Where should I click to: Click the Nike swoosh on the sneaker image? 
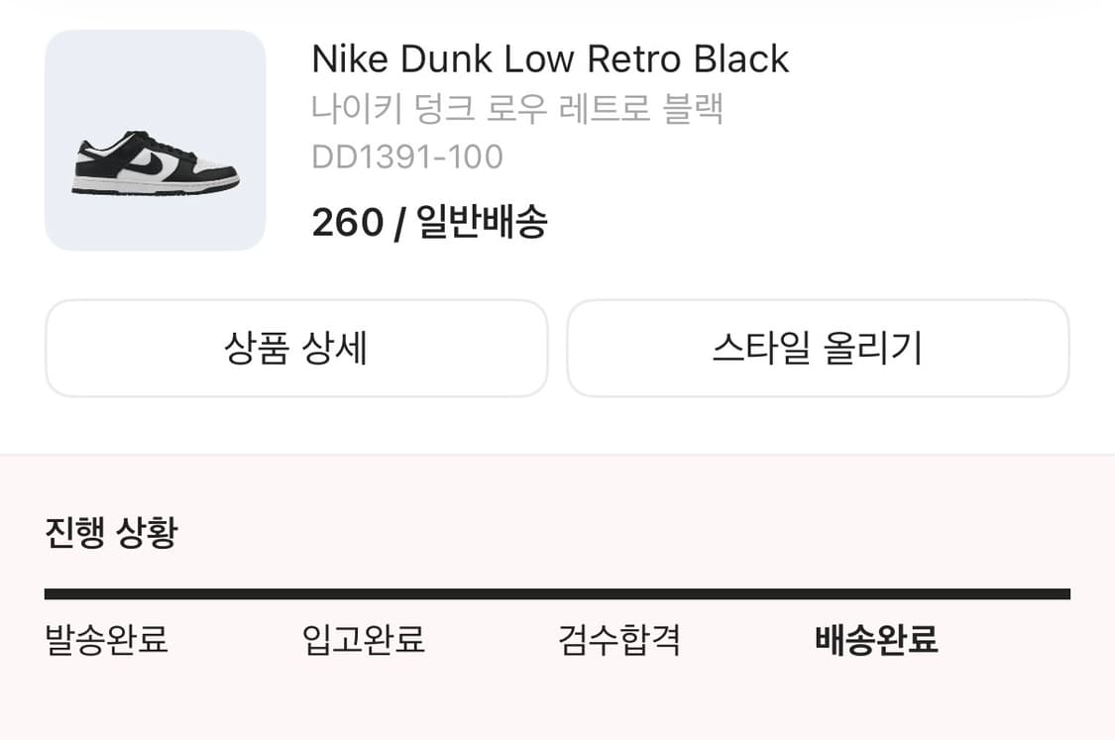146,160
